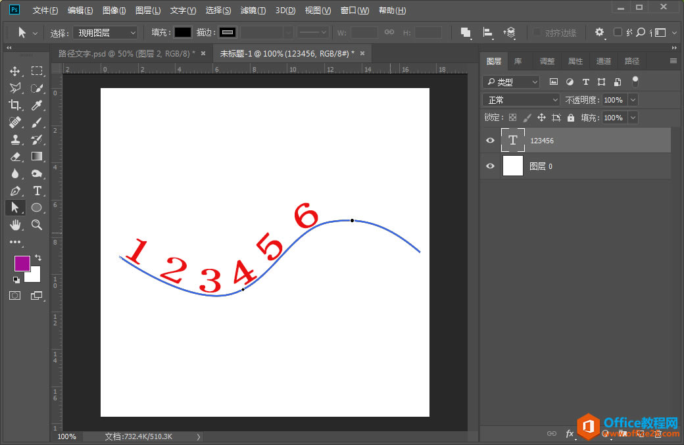Open the layers panel menu
Viewport: 684px width, 445px height.
(x=673, y=61)
